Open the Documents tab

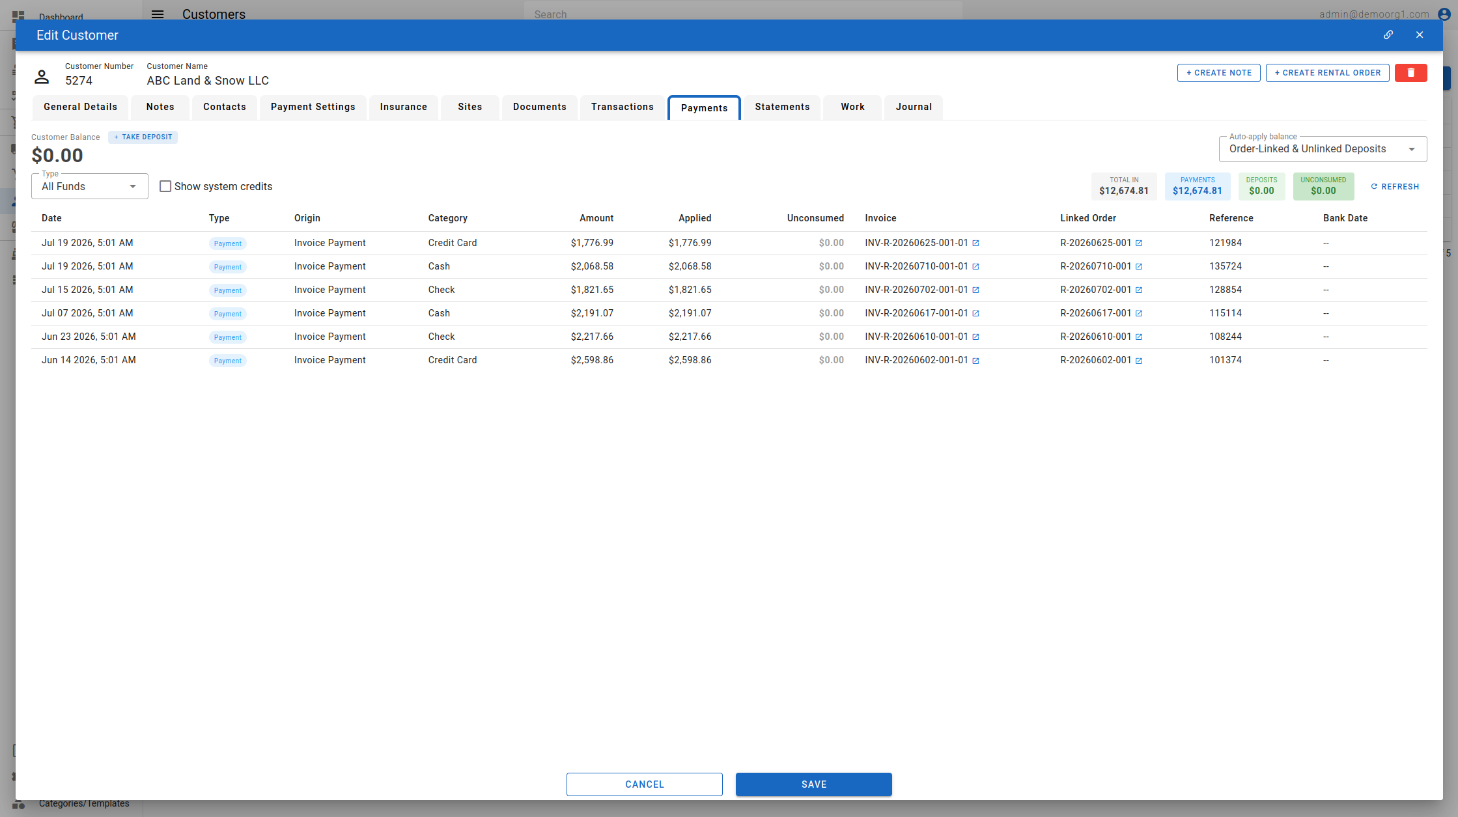(x=540, y=107)
